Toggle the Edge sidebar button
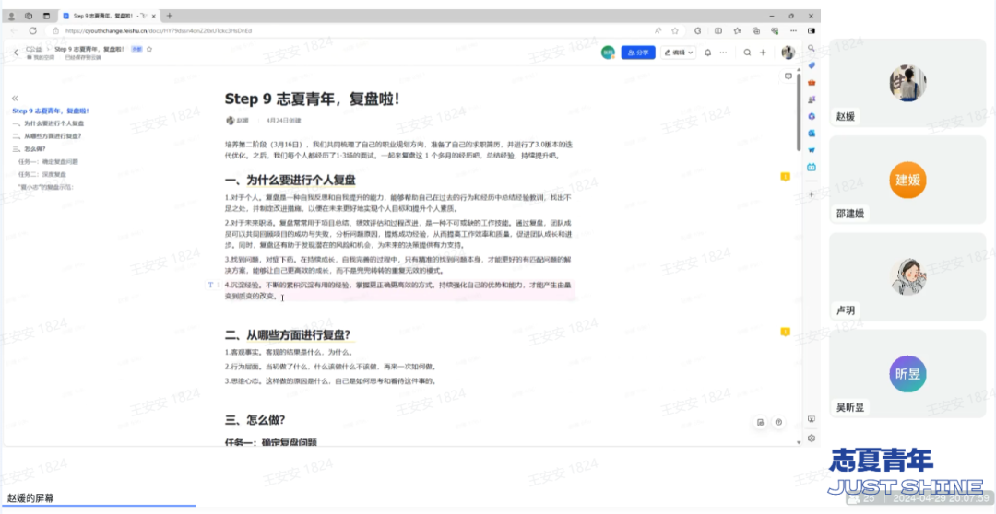This screenshot has height=514, width=996. (x=812, y=30)
